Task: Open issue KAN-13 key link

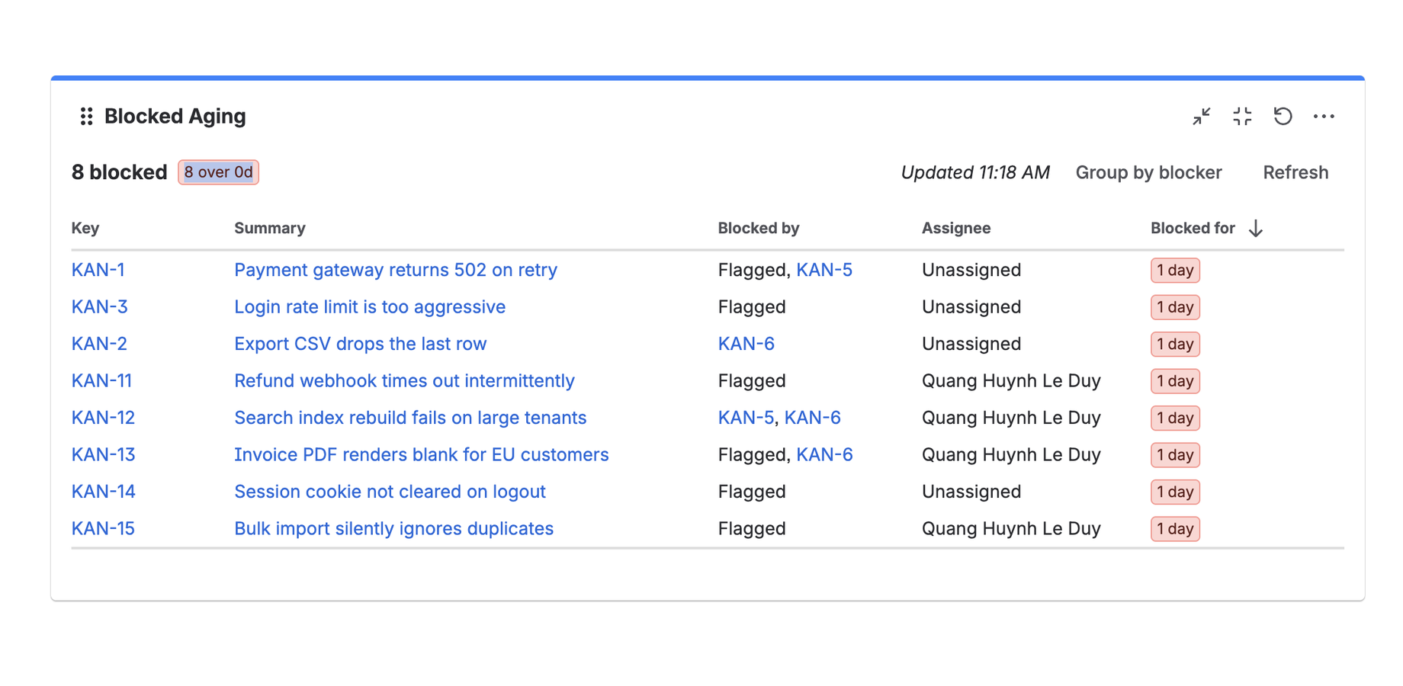Action: point(103,455)
